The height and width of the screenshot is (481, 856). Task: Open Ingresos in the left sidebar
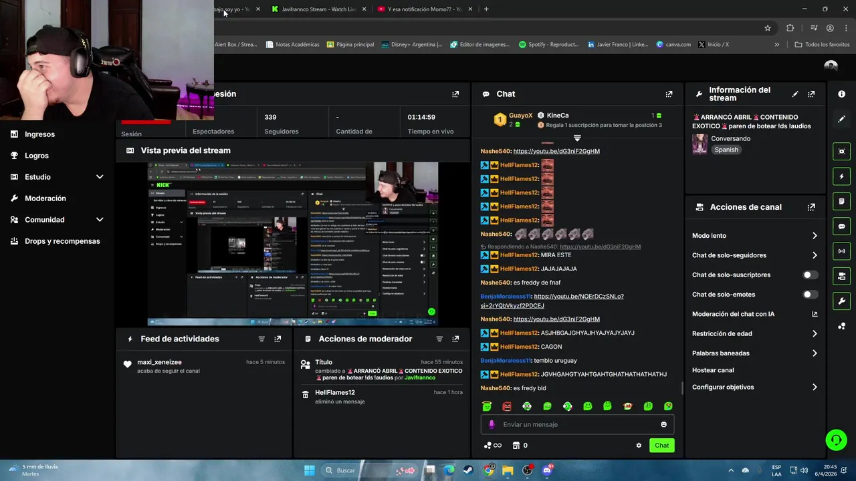pyautogui.click(x=40, y=134)
